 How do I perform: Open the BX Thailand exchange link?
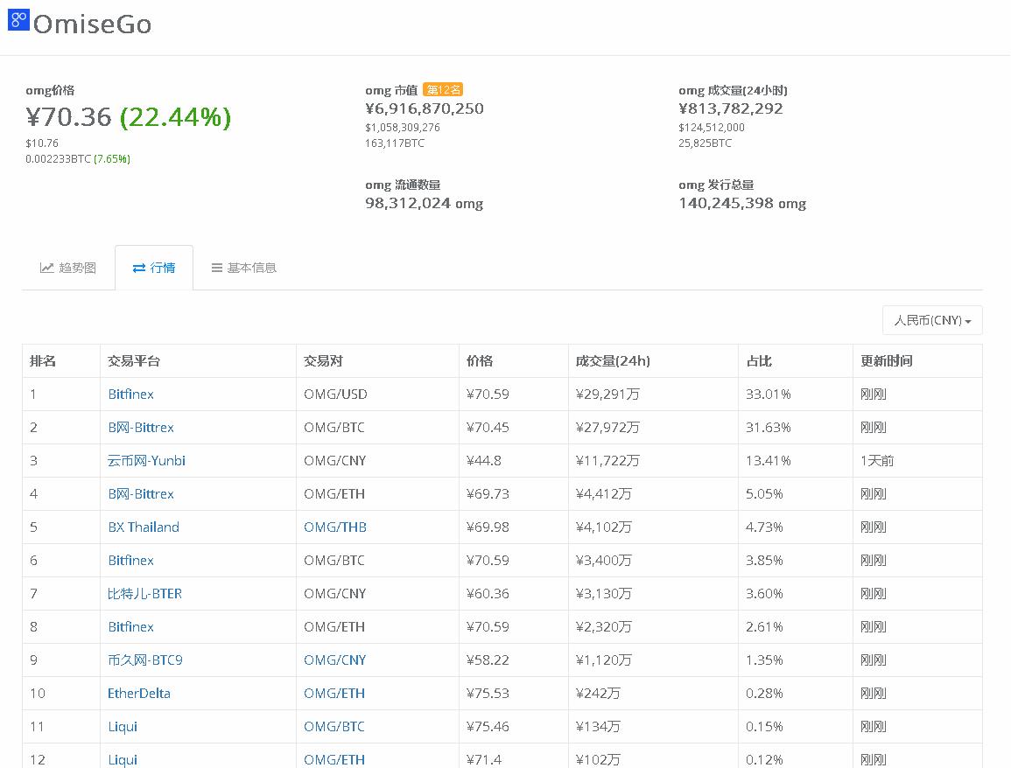(144, 527)
